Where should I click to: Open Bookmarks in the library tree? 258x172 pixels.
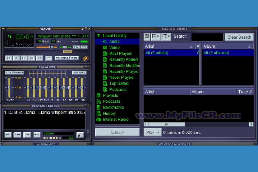pos(113,107)
